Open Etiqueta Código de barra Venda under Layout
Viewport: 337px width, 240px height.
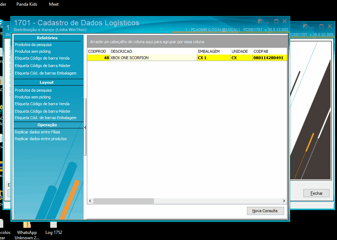(42, 104)
